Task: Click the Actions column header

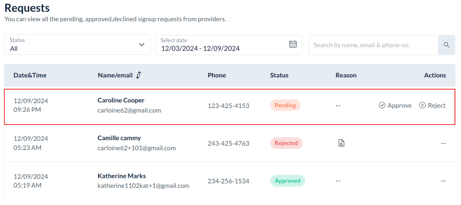Action: 435,75
